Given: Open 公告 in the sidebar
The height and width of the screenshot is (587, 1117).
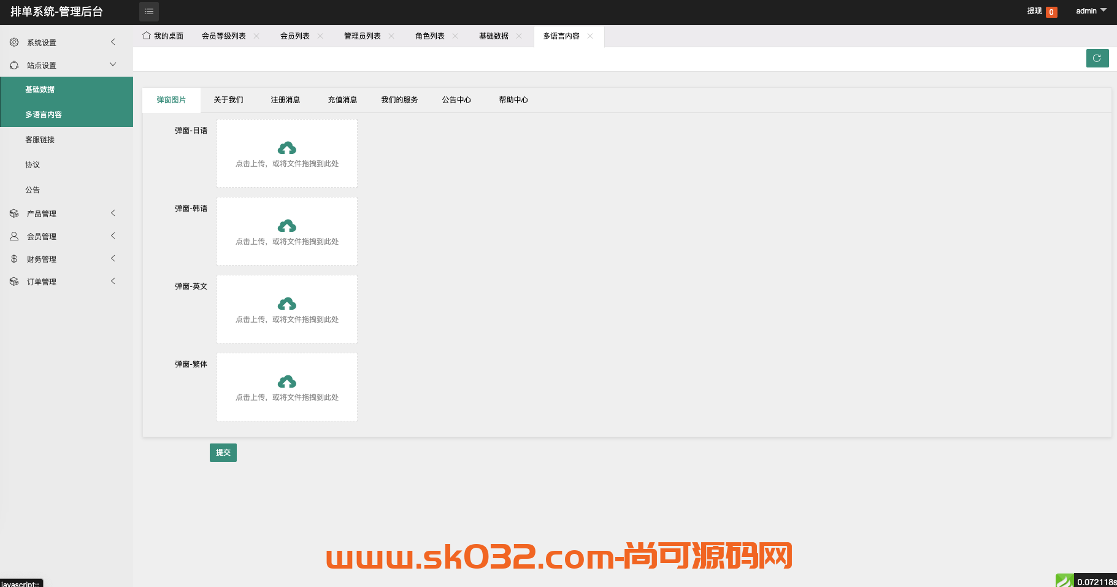Looking at the screenshot, I should pyautogui.click(x=66, y=190).
